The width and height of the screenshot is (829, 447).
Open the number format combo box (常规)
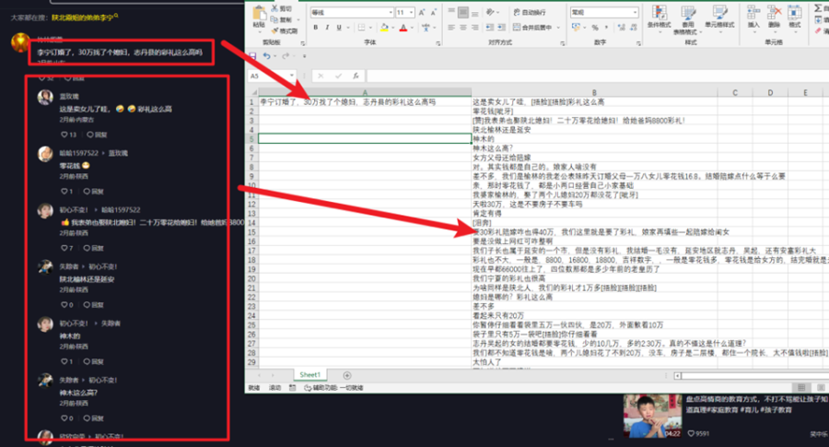coord(603,12)
